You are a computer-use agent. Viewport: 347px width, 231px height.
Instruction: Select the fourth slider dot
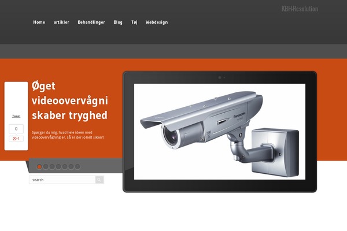click(58, 167)
